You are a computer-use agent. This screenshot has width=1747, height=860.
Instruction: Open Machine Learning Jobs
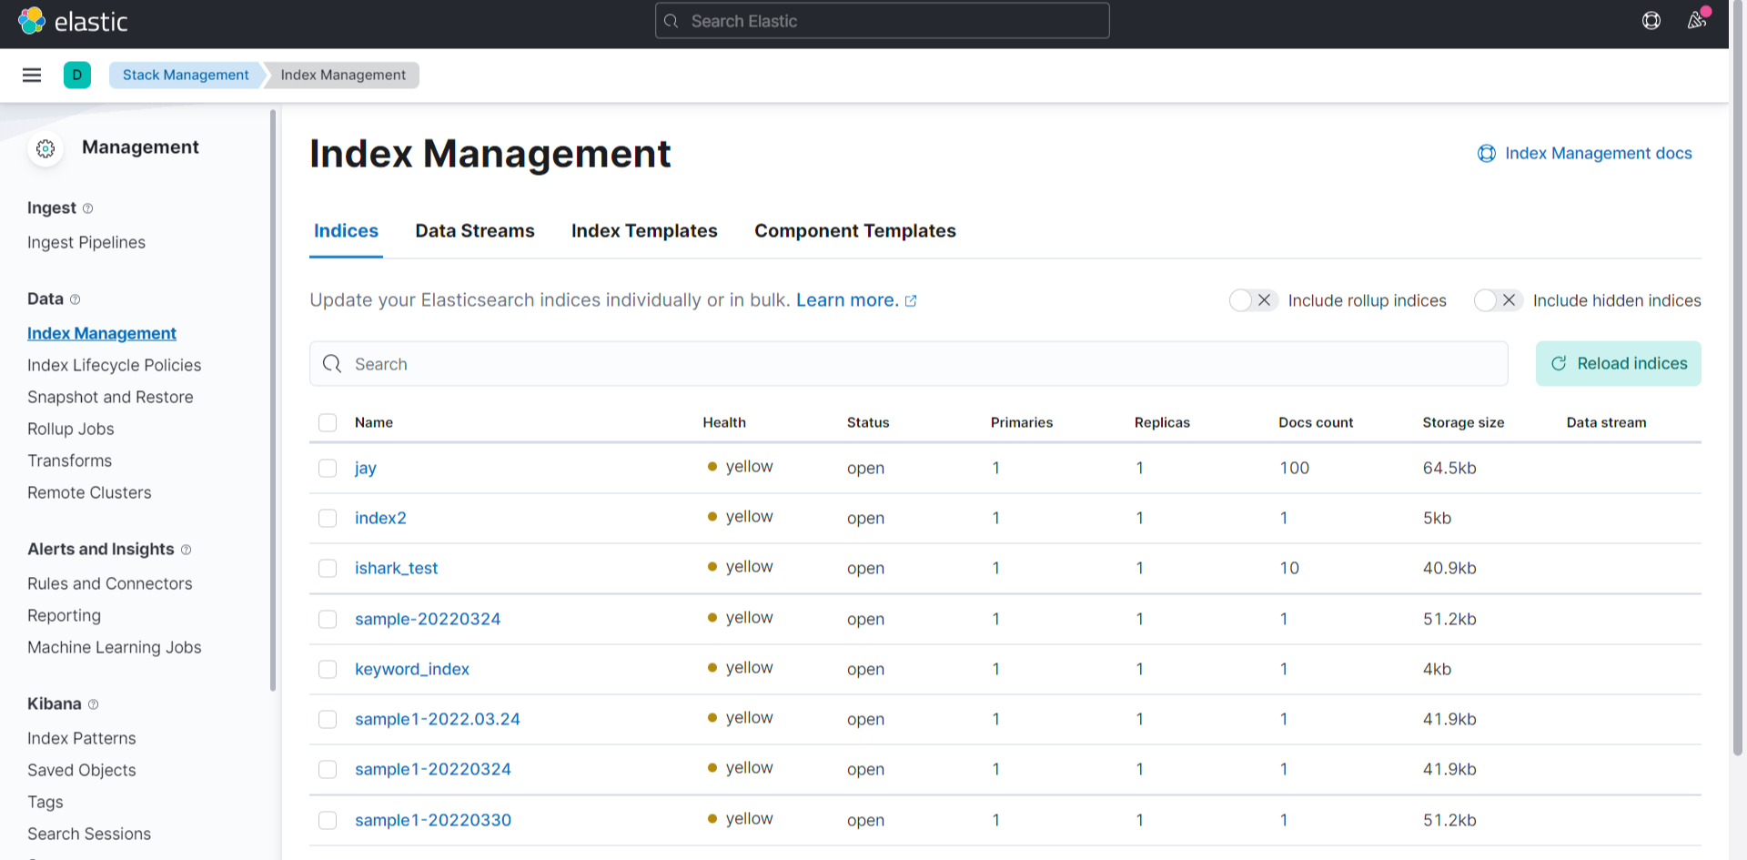(x=115, y=647)
